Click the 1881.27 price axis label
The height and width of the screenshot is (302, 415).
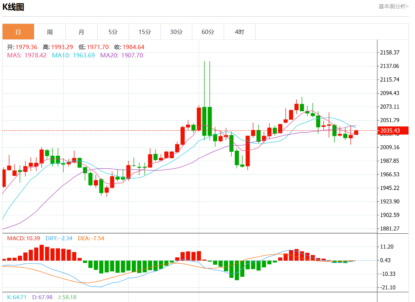click(x=390, y=228)
